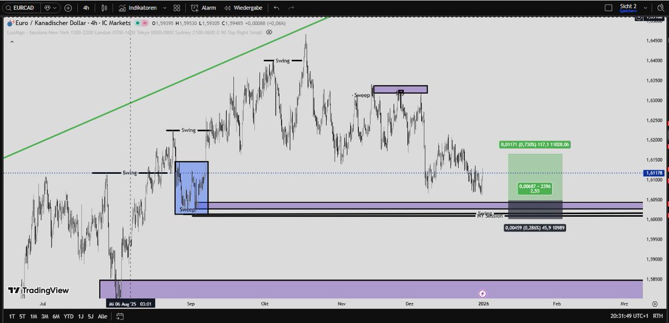Select the green long position profit zone

(535, 178)
